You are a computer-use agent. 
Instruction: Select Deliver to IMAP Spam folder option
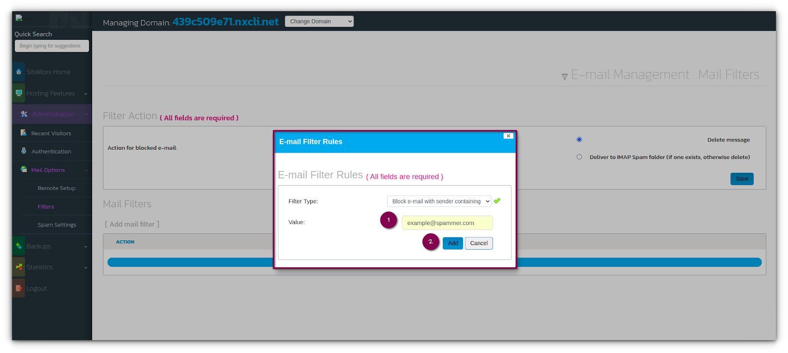579,157
